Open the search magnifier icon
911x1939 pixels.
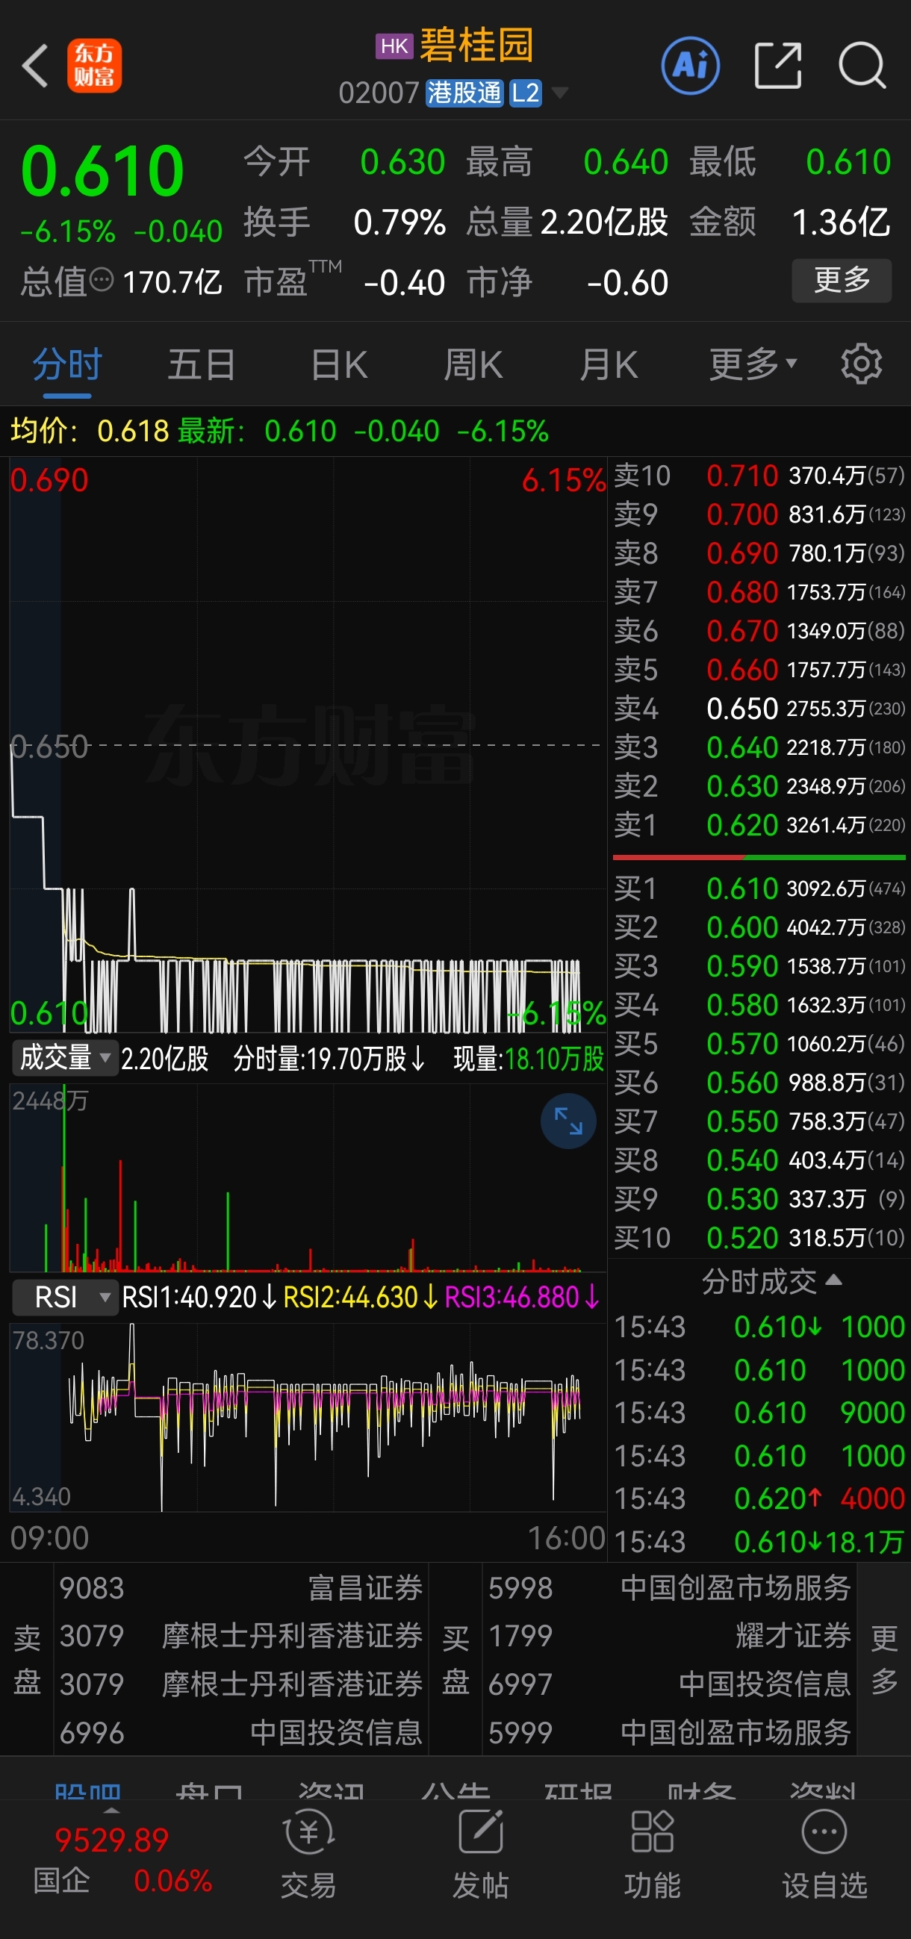(x=862, y=66)
